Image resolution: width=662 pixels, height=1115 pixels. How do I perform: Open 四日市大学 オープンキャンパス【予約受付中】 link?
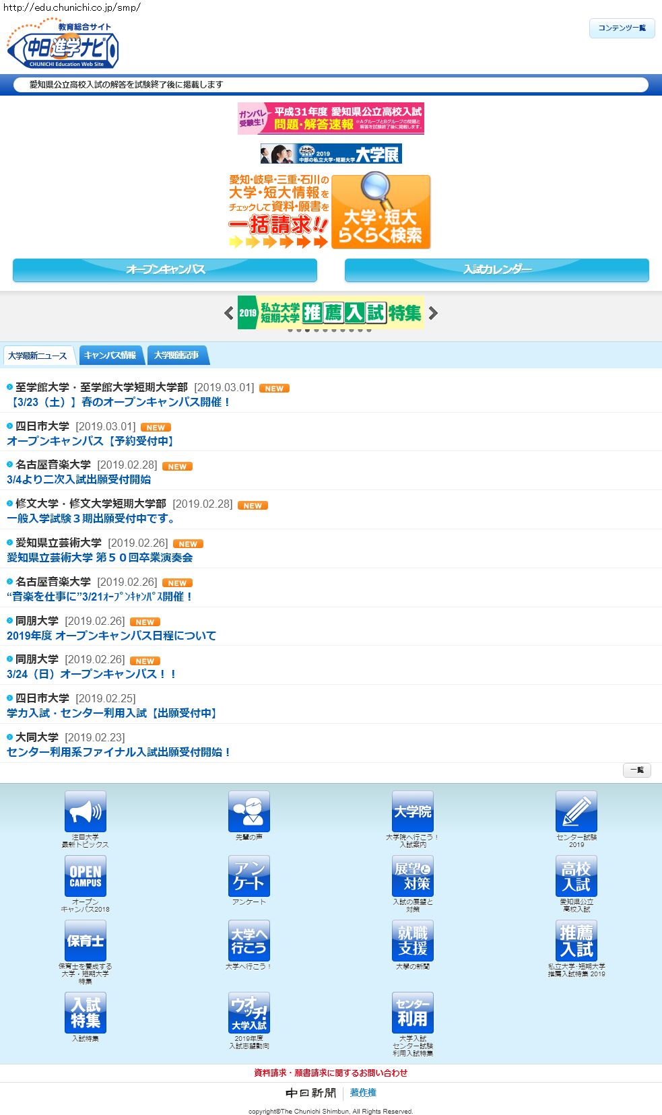(x=91, y=441)
